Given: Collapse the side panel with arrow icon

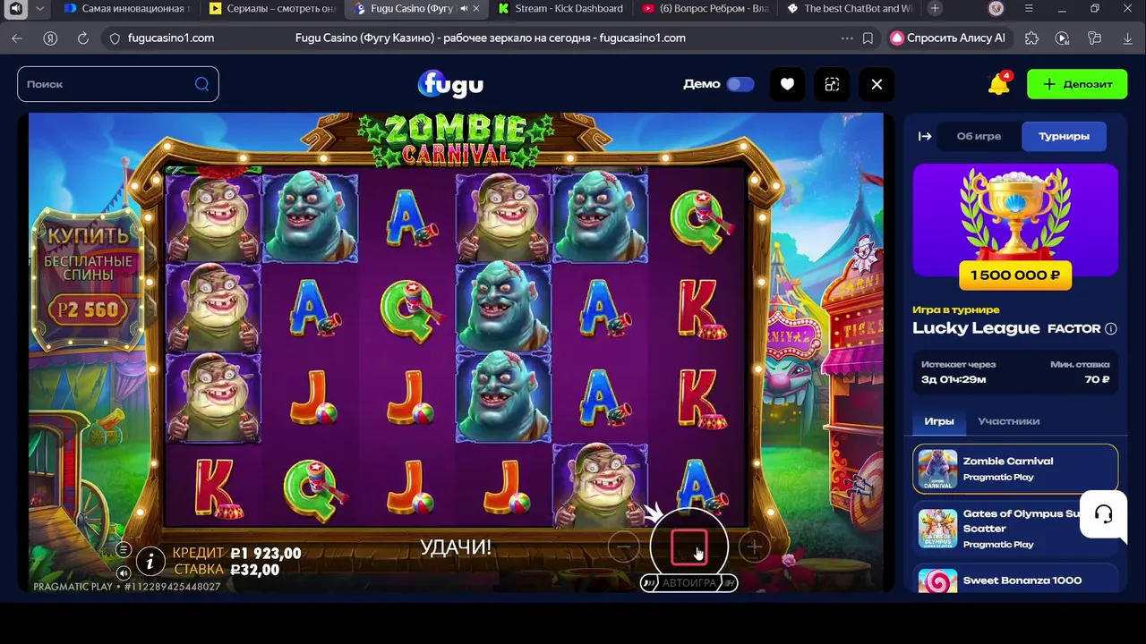Looking at the screenshot, I should point(925,136).
